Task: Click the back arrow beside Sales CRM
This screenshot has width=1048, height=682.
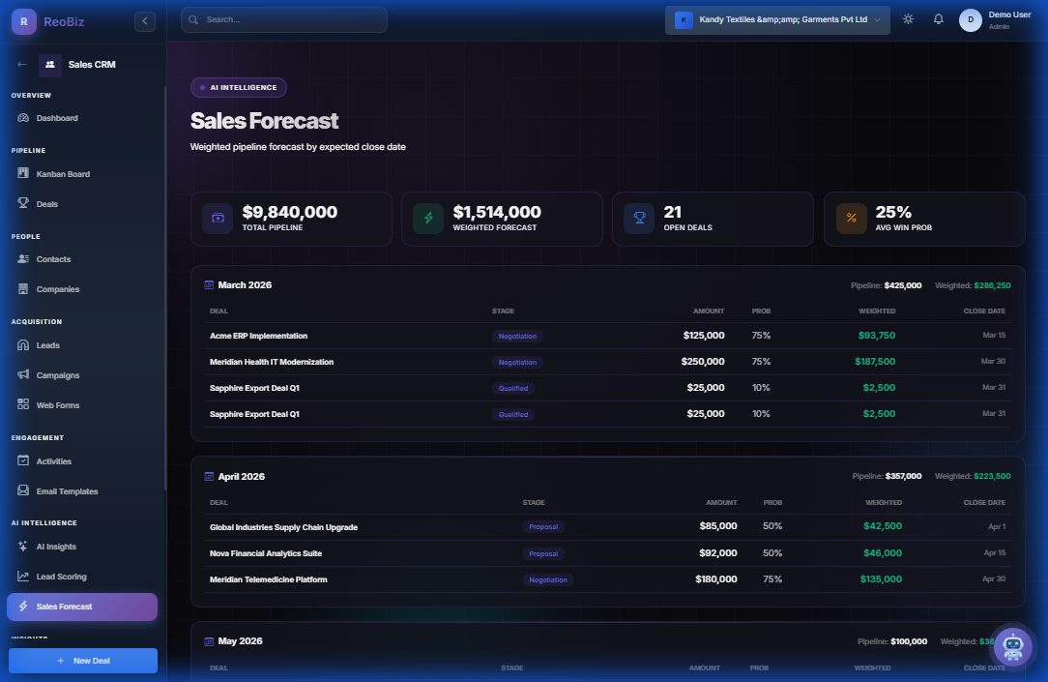Action: tap(20, 64)
